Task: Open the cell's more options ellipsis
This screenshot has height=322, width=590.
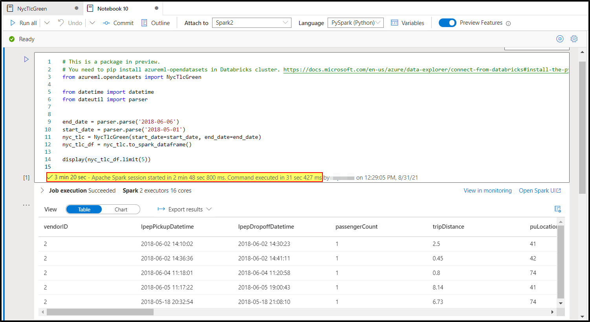Action: (26, 205)
